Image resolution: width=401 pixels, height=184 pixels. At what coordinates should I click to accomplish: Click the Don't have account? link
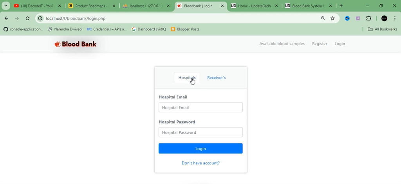[x=200, y=163]
